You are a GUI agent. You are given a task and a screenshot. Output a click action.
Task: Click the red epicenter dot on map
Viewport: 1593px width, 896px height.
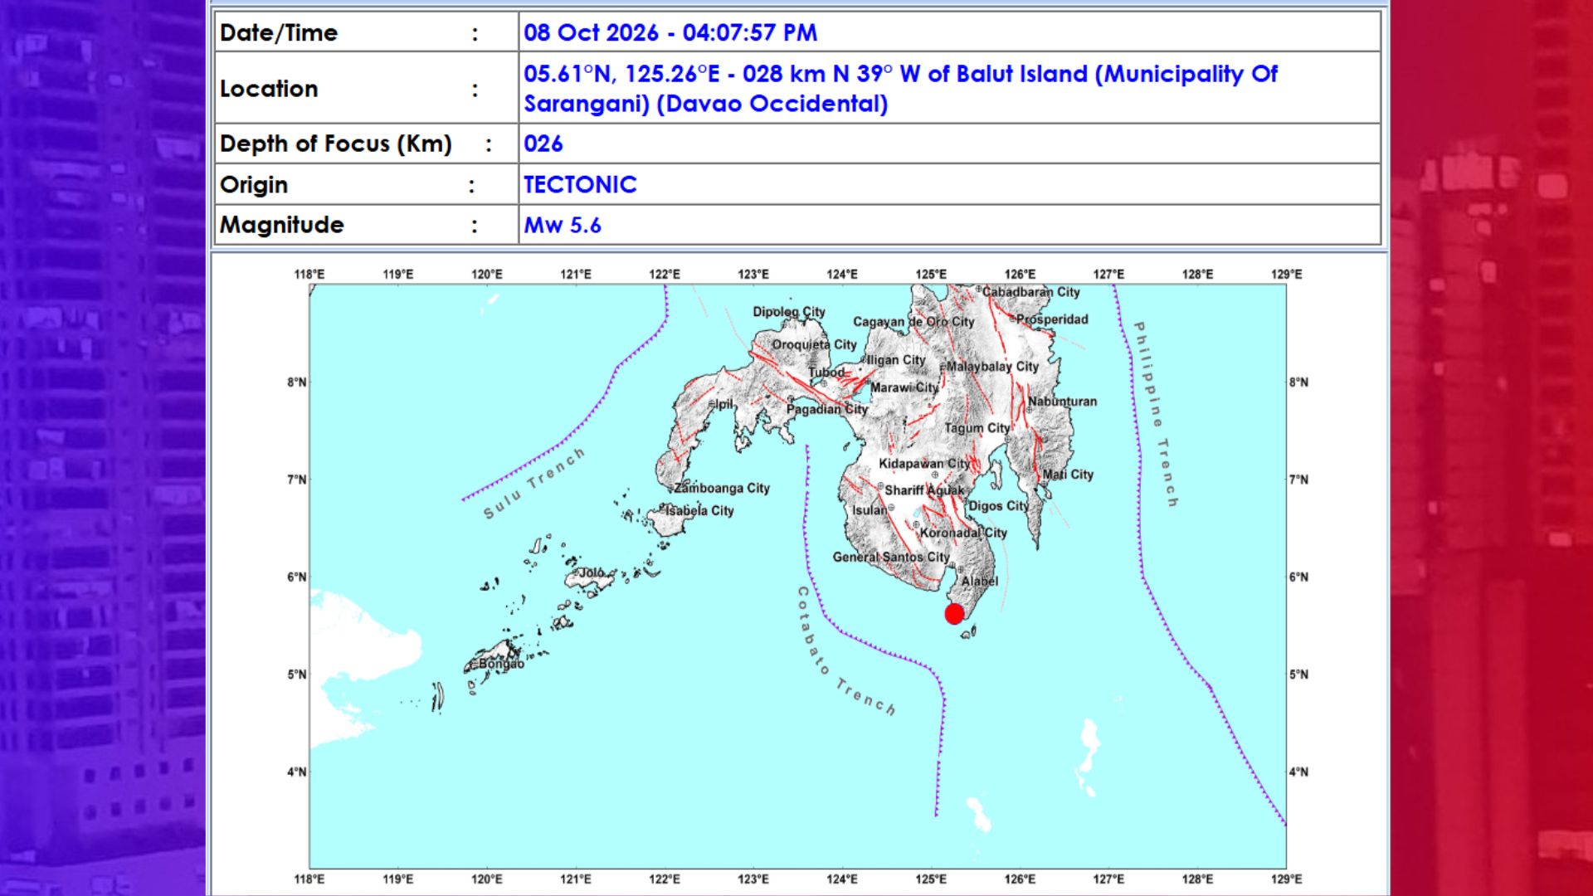(954, 614)
